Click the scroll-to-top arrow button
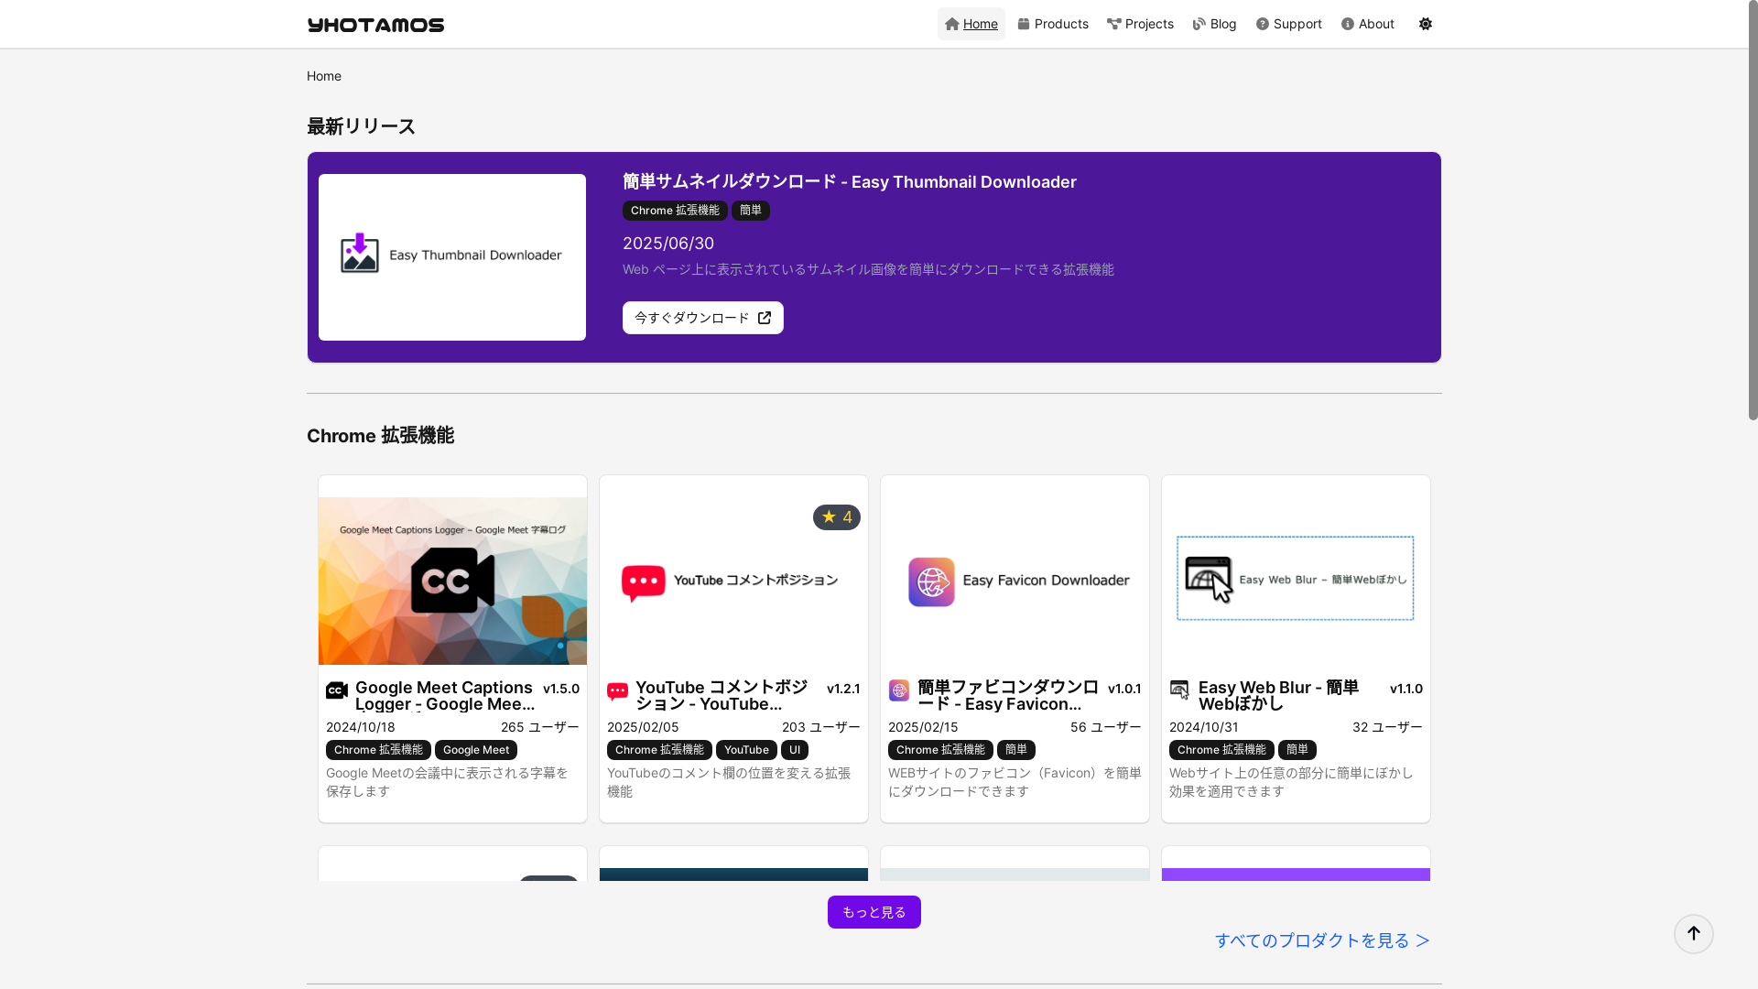This screenshot has width=1758, height=989. [x=1694, y=934]
